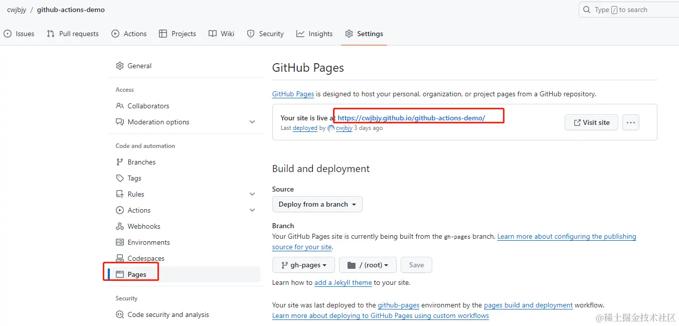Expand the Rules sidebar section
679x326 pixels.
(x=252, y=194)
